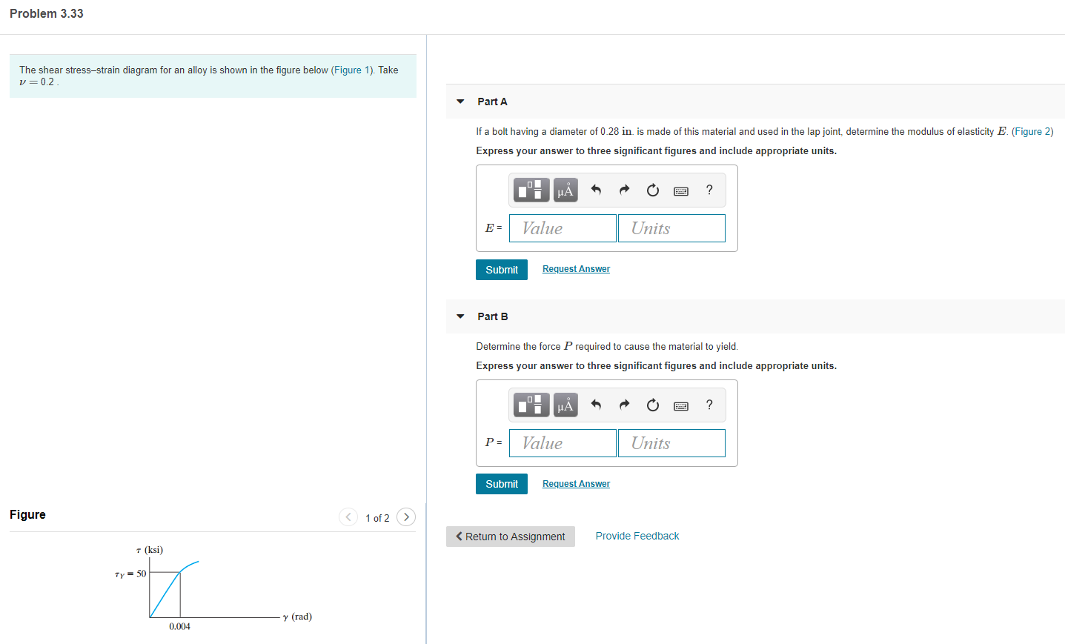Open help question mark in Part B

click(709, 405)
